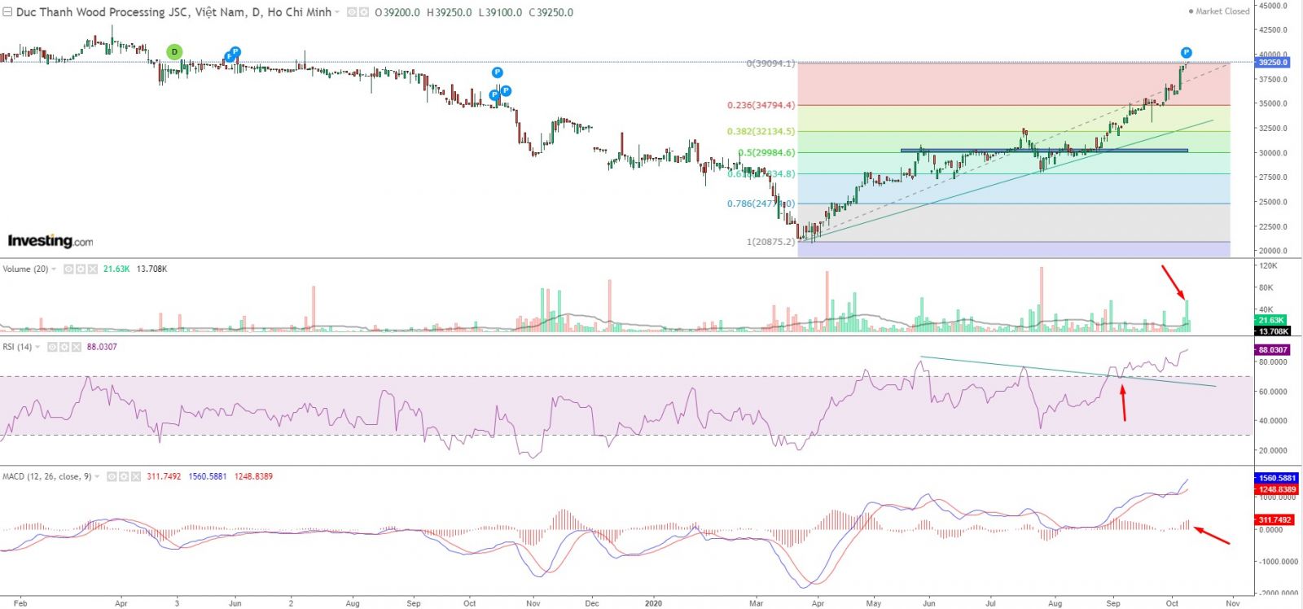The image size is (1303, 609).
Task: Click the open value O39200.0
Action: 397,12
